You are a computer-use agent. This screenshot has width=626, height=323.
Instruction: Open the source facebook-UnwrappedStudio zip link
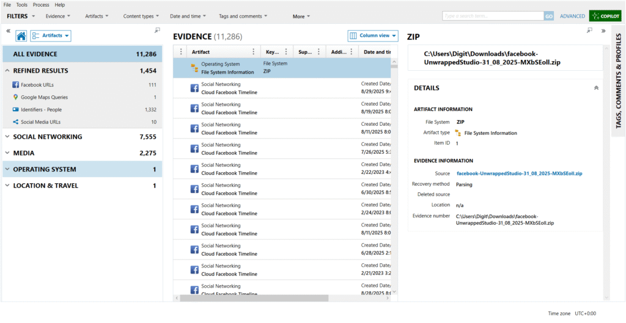[520, 174]
